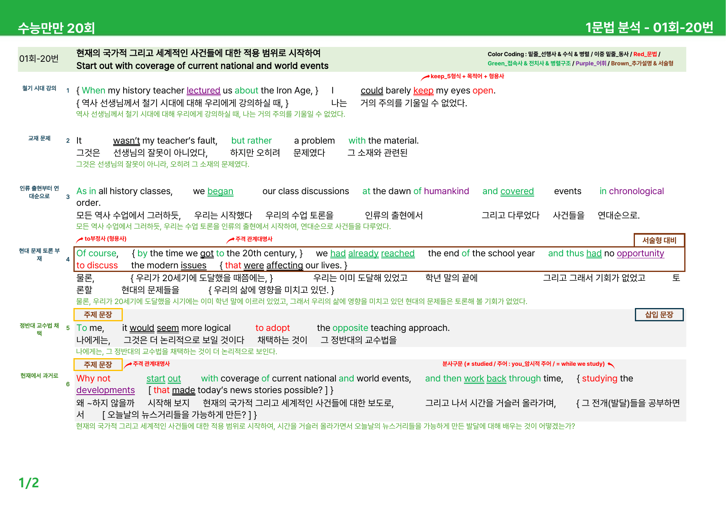Click the 'Red_문법' legend entry
The image size is (726, 513).
pos(645,54)
